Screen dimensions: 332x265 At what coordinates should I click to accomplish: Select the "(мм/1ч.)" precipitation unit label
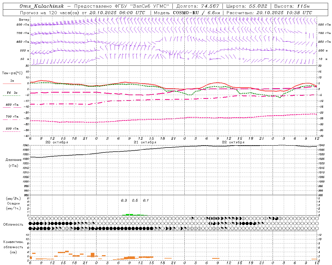(x=13, y=208)
